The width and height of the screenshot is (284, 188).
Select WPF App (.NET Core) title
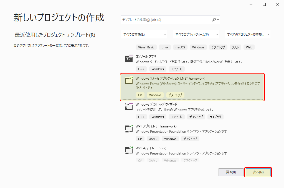pyautogui.click(x=151, y=148)
